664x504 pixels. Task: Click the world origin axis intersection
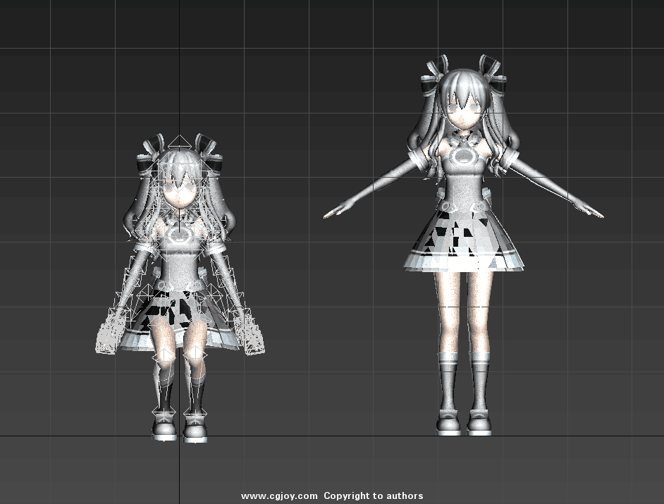click(179, 436)
